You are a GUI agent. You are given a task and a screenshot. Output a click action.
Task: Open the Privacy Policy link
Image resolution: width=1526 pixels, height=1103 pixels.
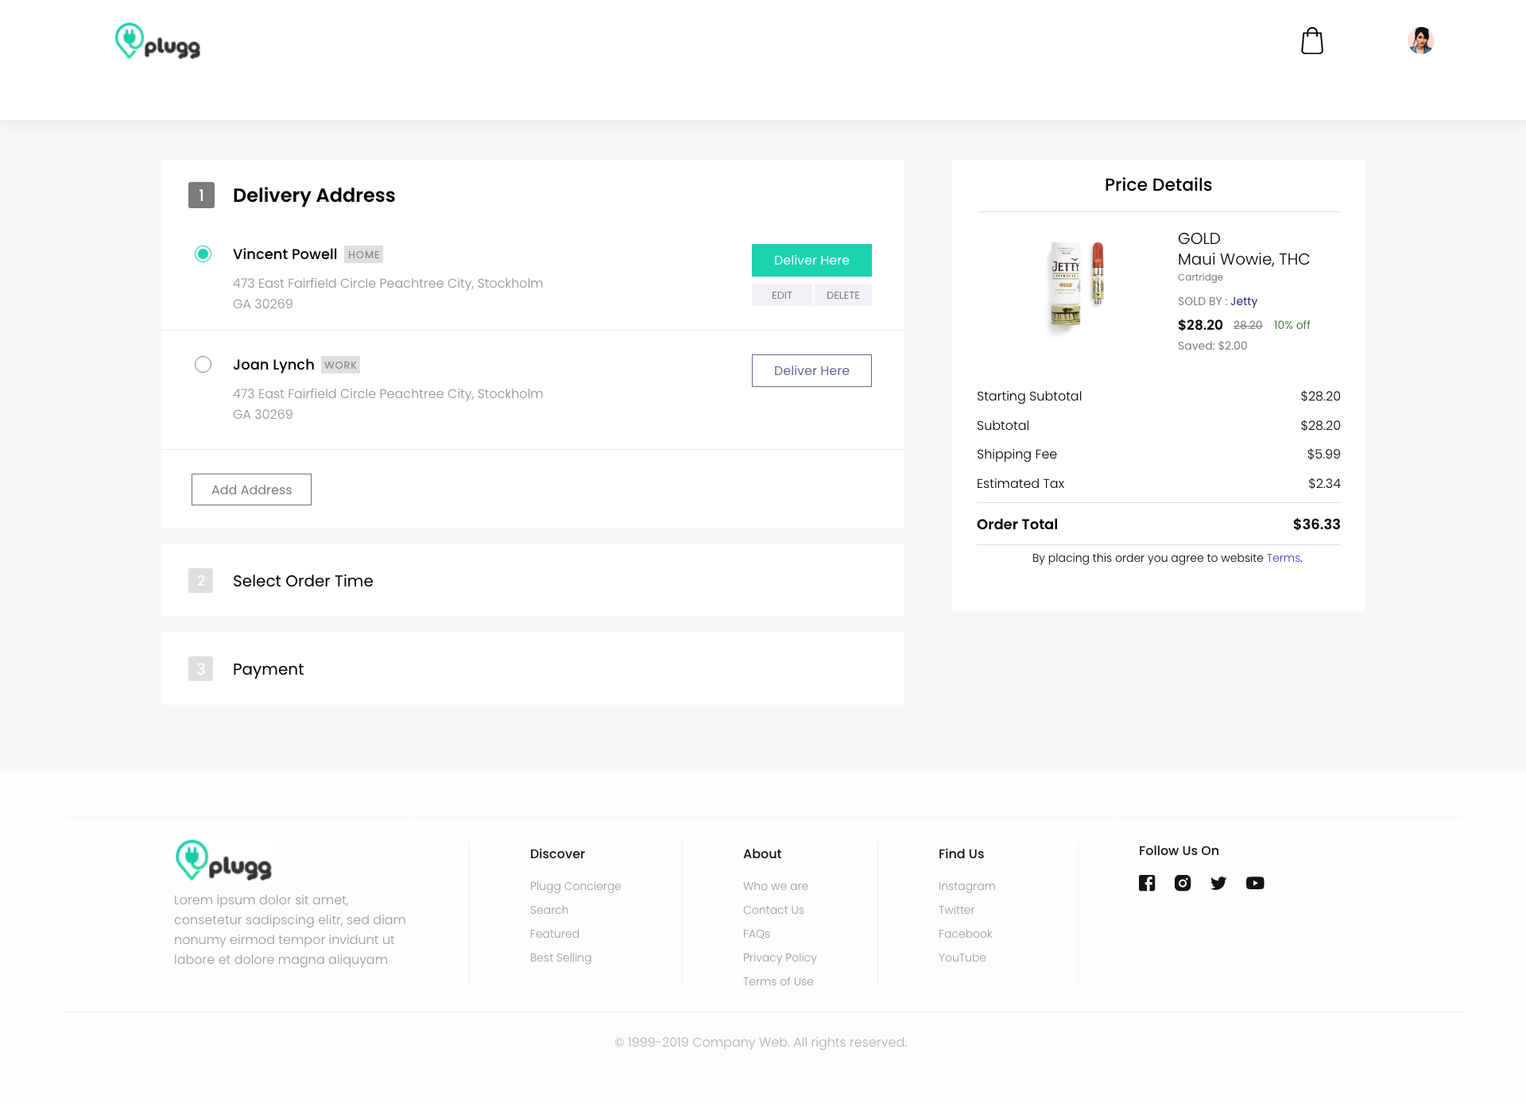(x=780, y=958)
